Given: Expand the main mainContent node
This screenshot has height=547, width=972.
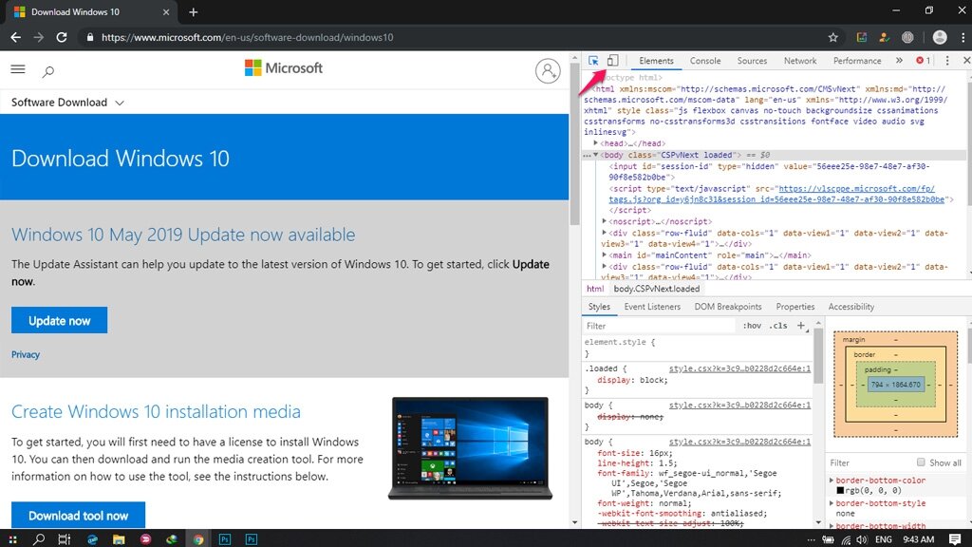Looking at the screenshot, I should [x=605, y=255].
